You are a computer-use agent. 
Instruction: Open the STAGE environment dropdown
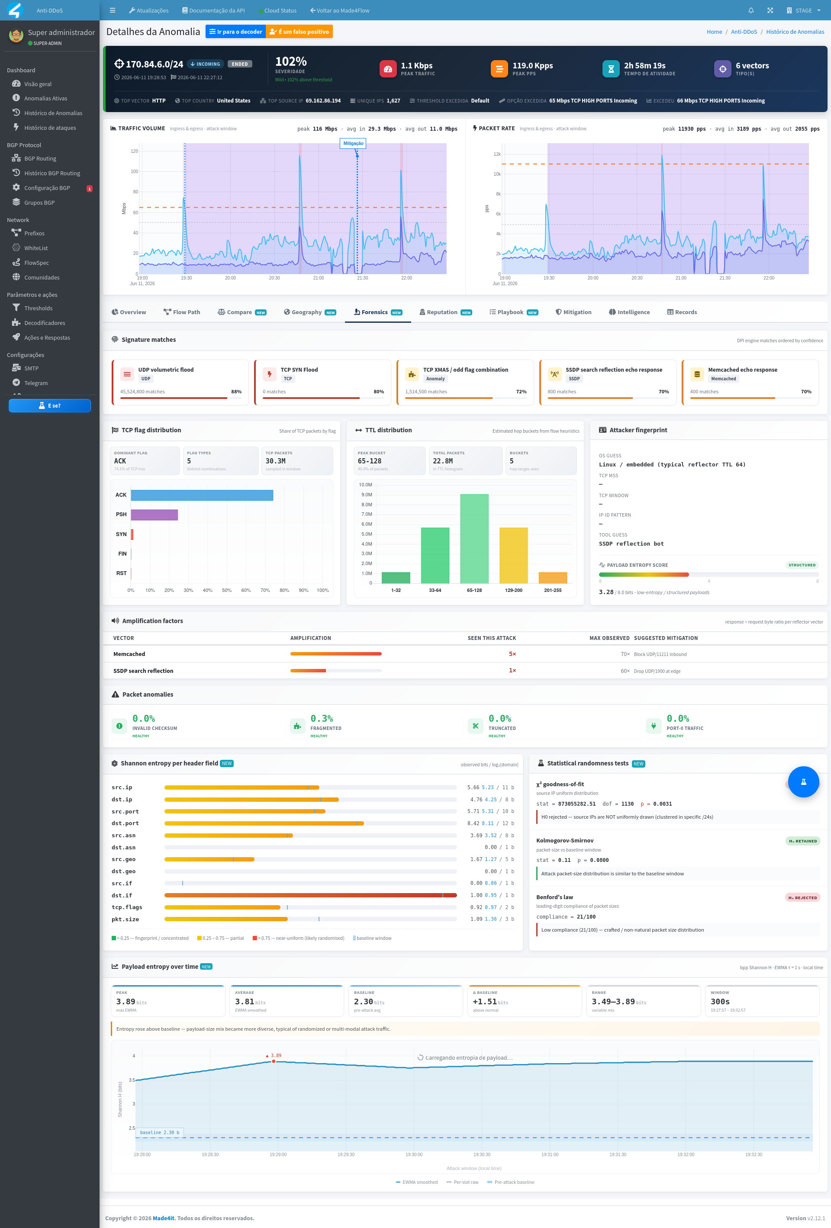(x=803, y=10)
